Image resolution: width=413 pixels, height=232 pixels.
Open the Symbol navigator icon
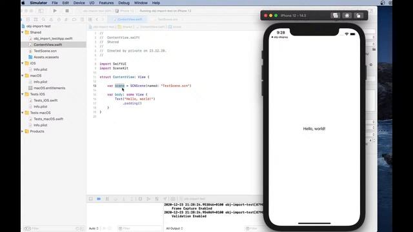[35, 19]
